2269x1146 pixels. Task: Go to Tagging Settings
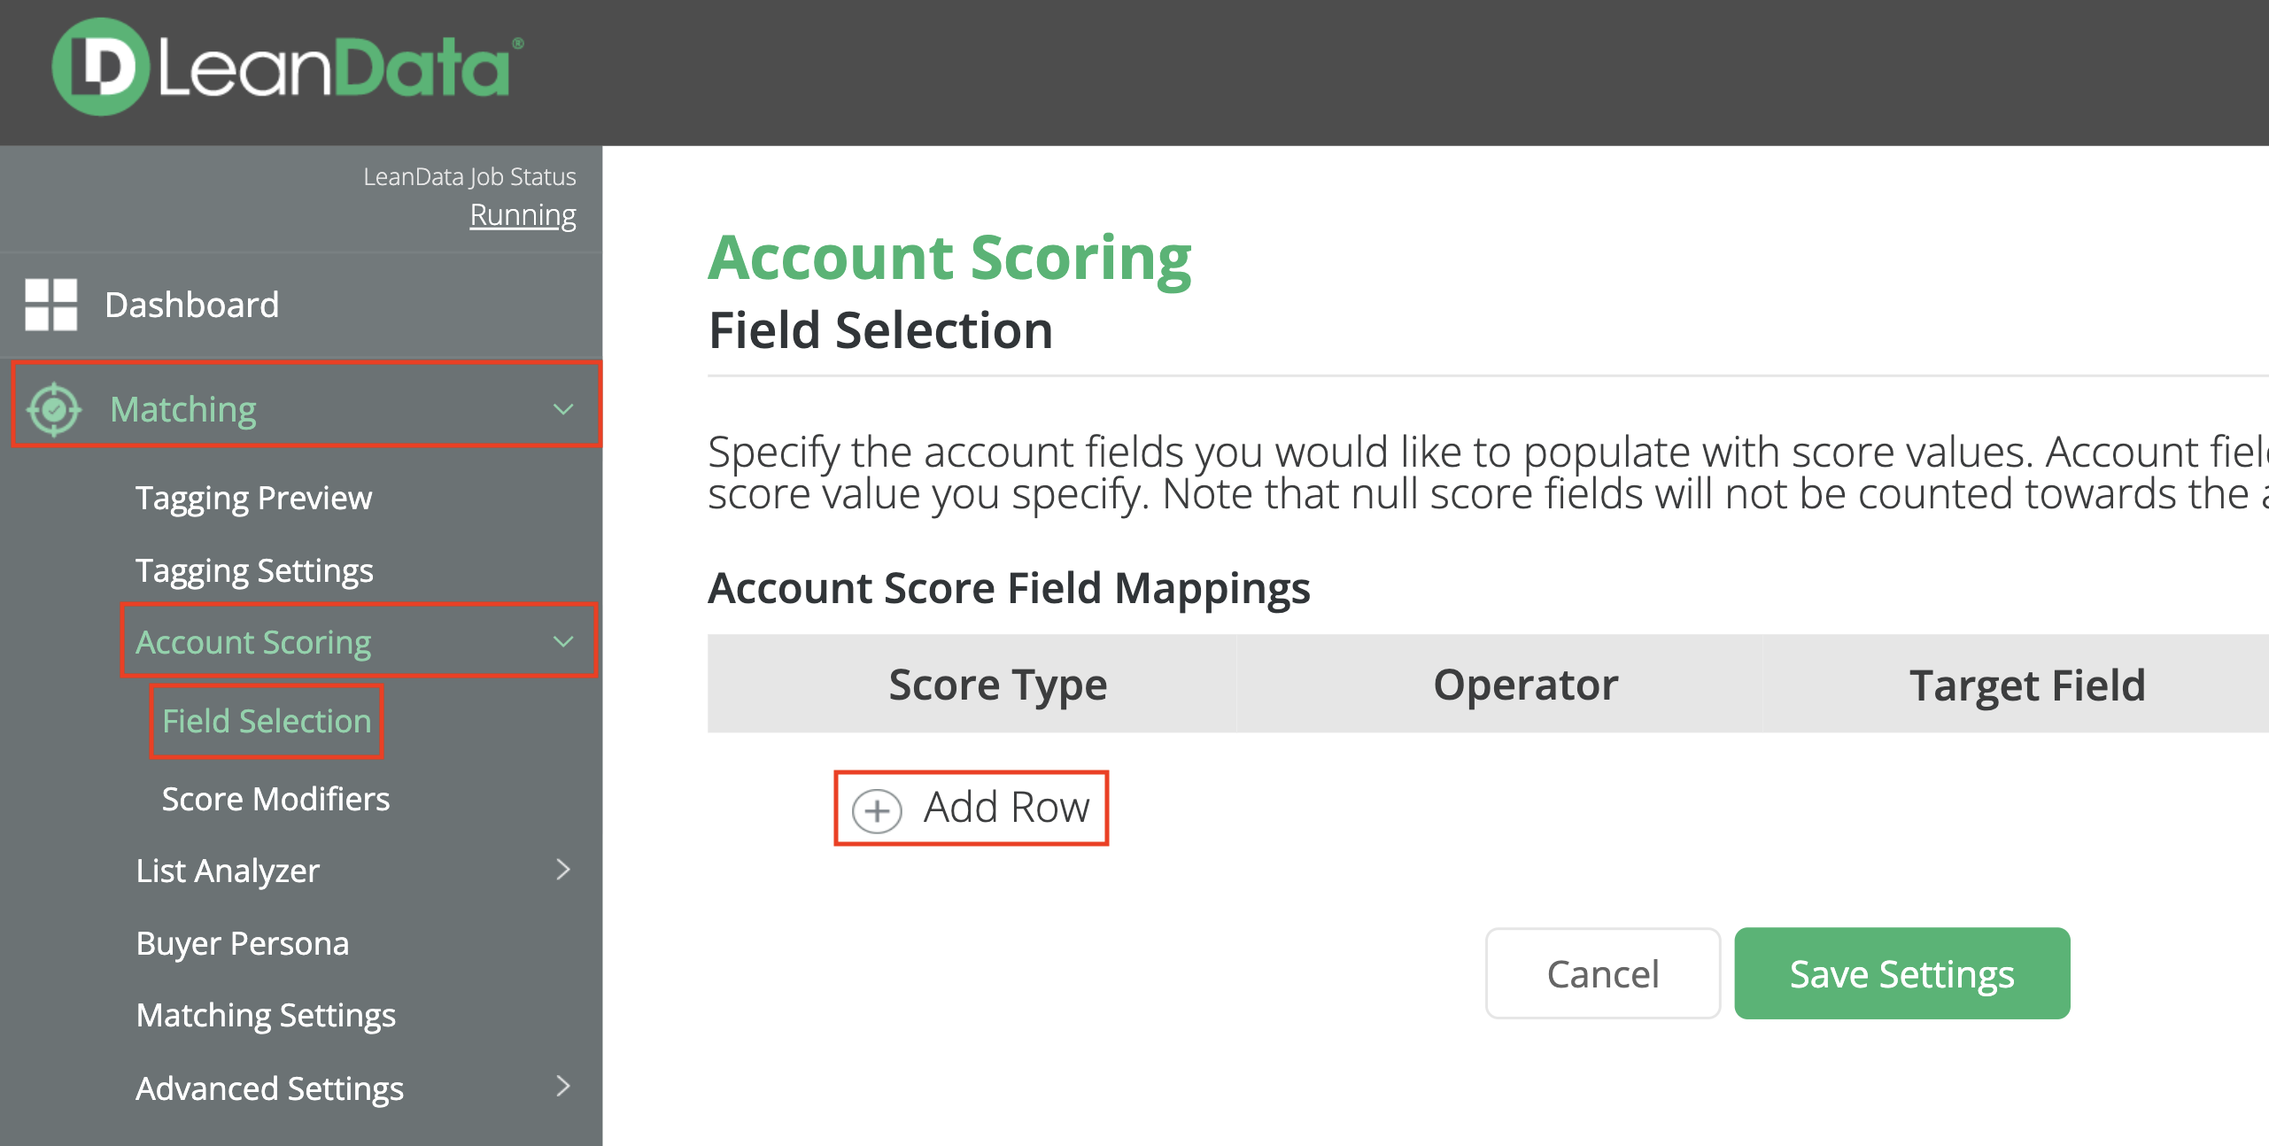(254, 570)
